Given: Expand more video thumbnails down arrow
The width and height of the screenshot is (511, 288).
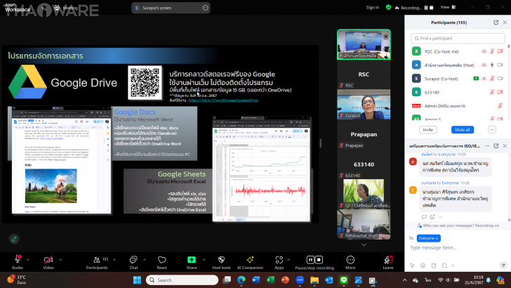Looking at the screenshot, I should [x=364, y=244].
